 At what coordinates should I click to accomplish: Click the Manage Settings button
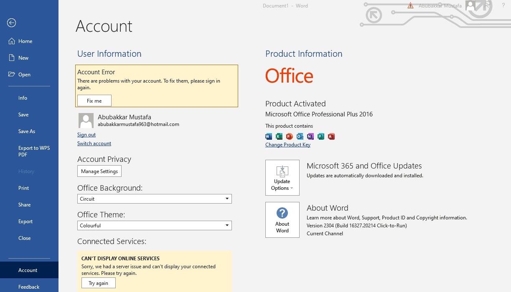coord(99,171)
